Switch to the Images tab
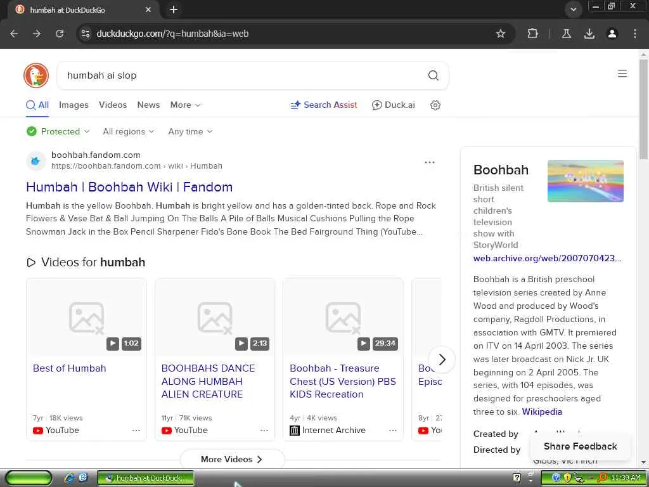The width and height of the screenshot is (649, 487). pyautogui.click(x=74, y=105)
